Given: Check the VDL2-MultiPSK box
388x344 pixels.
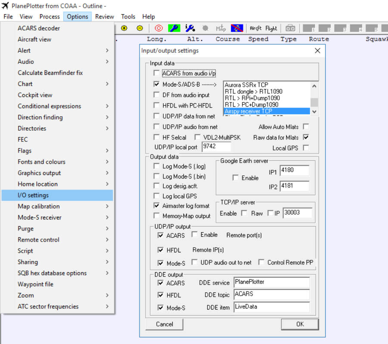Looking at the screenshot, I should click(x=198, y=137).
